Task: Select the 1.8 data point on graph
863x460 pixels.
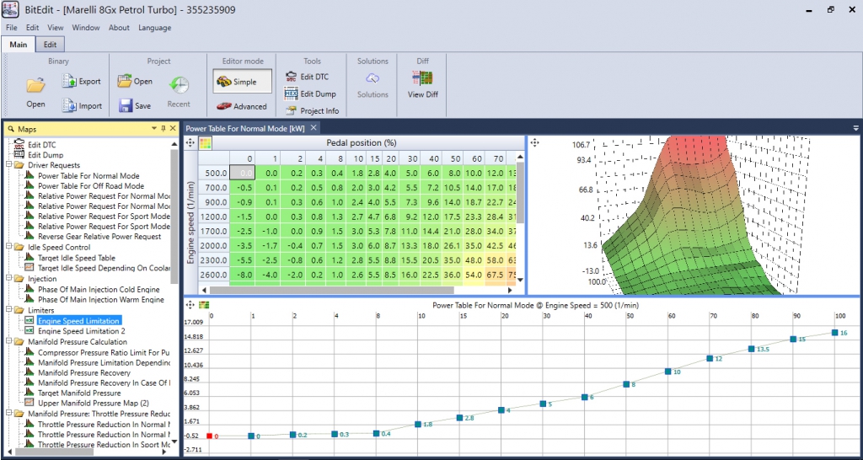Action: pos(418,425)
